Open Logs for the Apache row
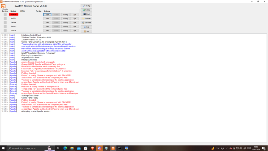 [74, 15]
